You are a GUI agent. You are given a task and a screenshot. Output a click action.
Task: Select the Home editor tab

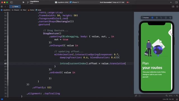(15, 7)
